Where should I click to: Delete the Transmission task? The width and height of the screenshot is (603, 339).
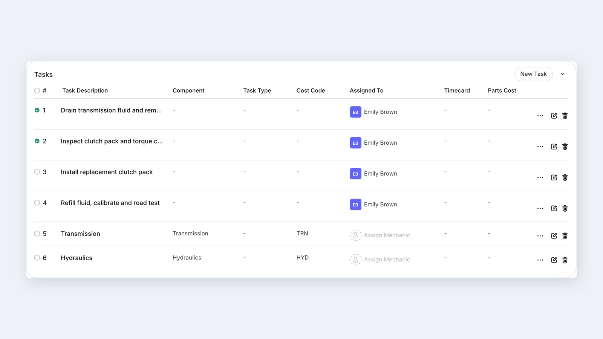(x=565, y=236)
